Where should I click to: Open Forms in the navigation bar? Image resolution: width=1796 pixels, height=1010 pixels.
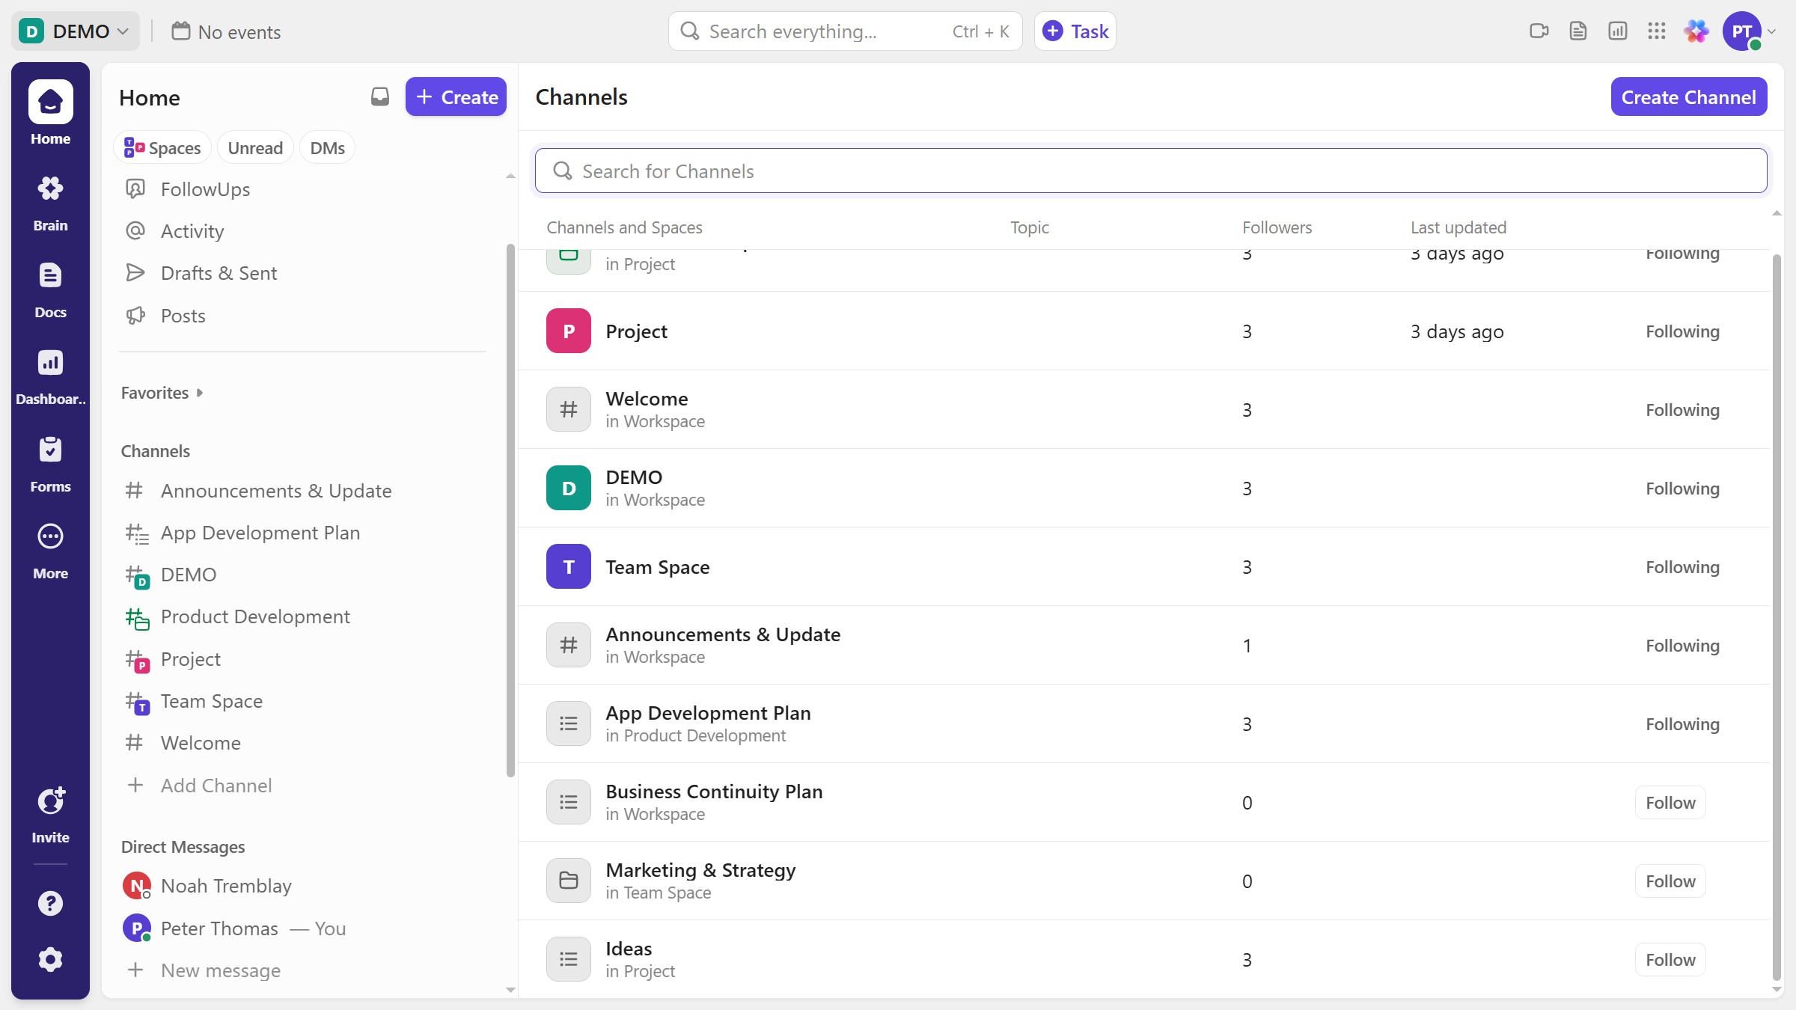click(x=50, y=463)
